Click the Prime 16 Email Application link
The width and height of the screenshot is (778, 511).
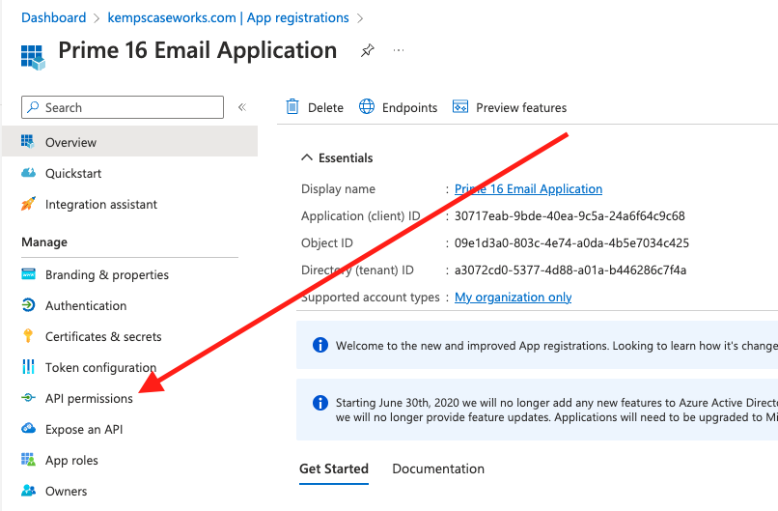click(x=528, y=189)
